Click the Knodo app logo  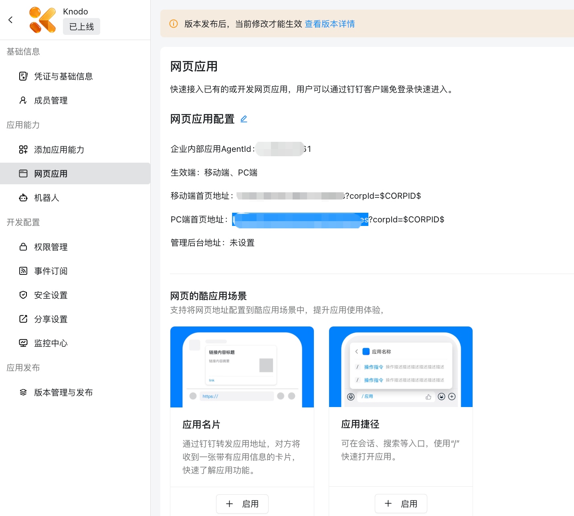(x=42, y=19)
